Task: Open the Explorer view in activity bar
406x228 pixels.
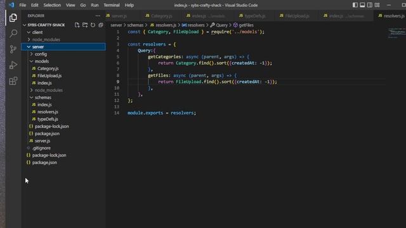Action: 13,18
